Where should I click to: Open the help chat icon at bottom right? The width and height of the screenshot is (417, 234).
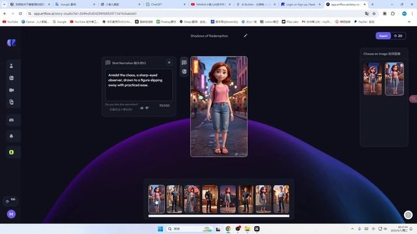click(409, 214)
